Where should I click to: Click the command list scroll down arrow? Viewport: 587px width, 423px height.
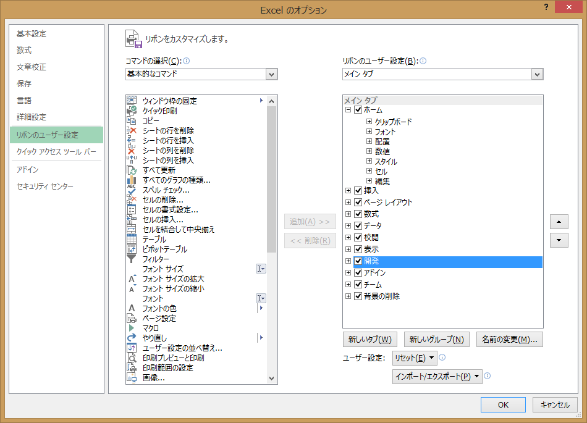(272, 379)
